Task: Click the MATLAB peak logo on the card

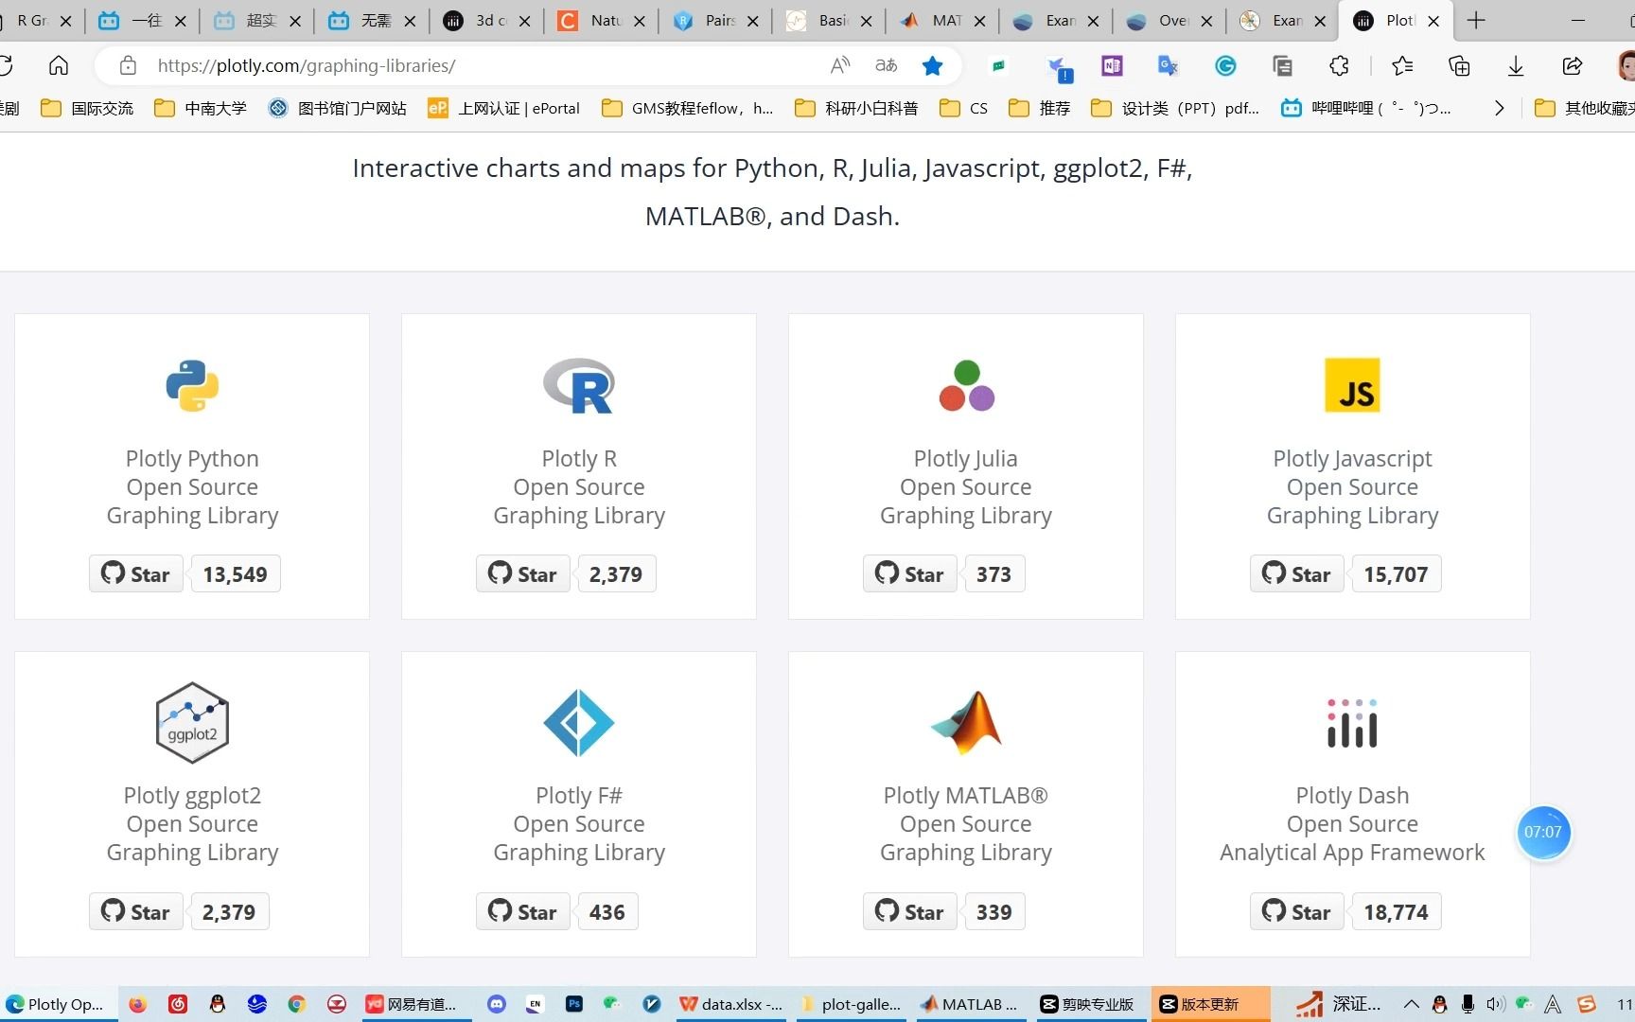Action: 966,723
